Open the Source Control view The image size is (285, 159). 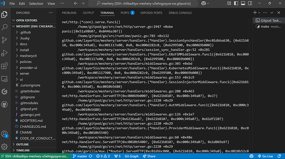tap(5, 40)
